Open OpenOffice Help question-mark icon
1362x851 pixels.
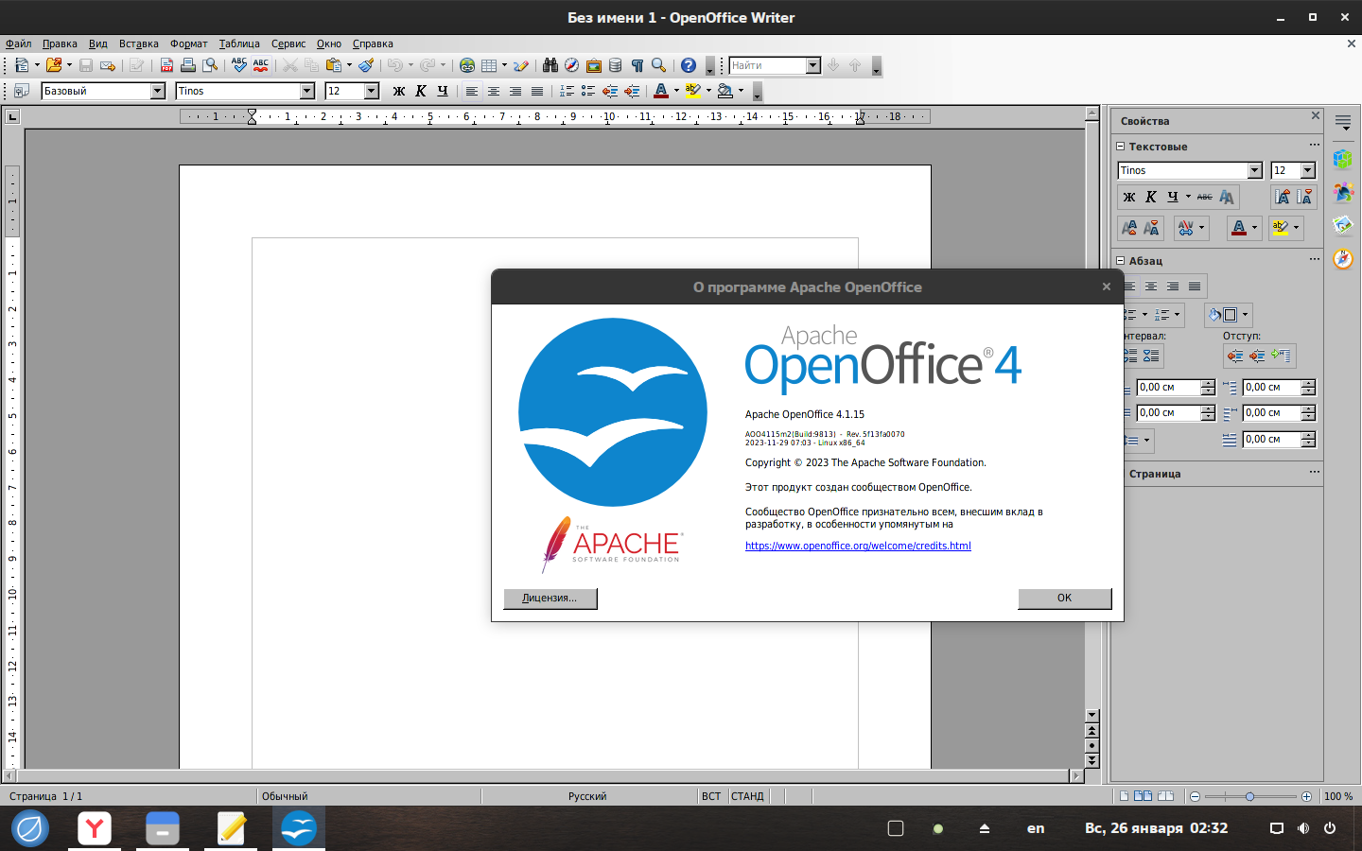[689, 65]
